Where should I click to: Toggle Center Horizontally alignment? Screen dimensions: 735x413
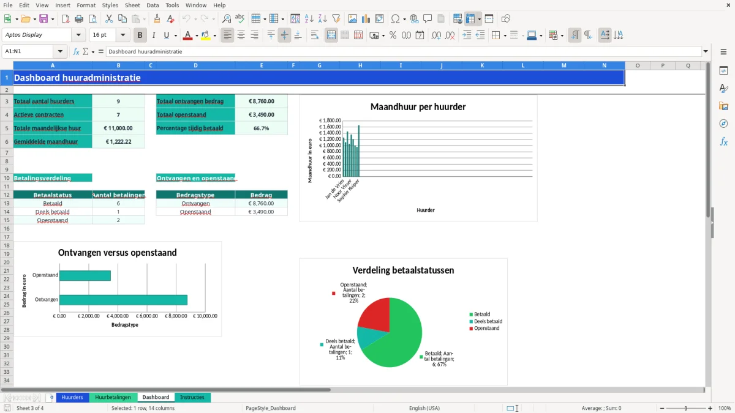[x=241, y=35]
